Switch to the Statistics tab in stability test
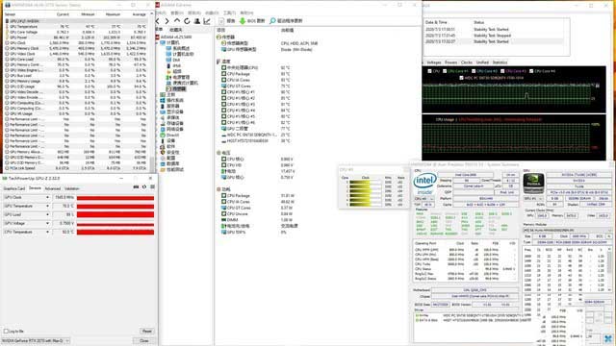 [500, 62]
